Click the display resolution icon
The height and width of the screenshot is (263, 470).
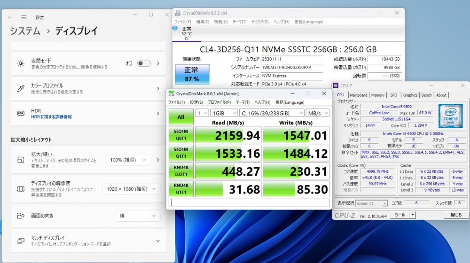coord(21,189)
